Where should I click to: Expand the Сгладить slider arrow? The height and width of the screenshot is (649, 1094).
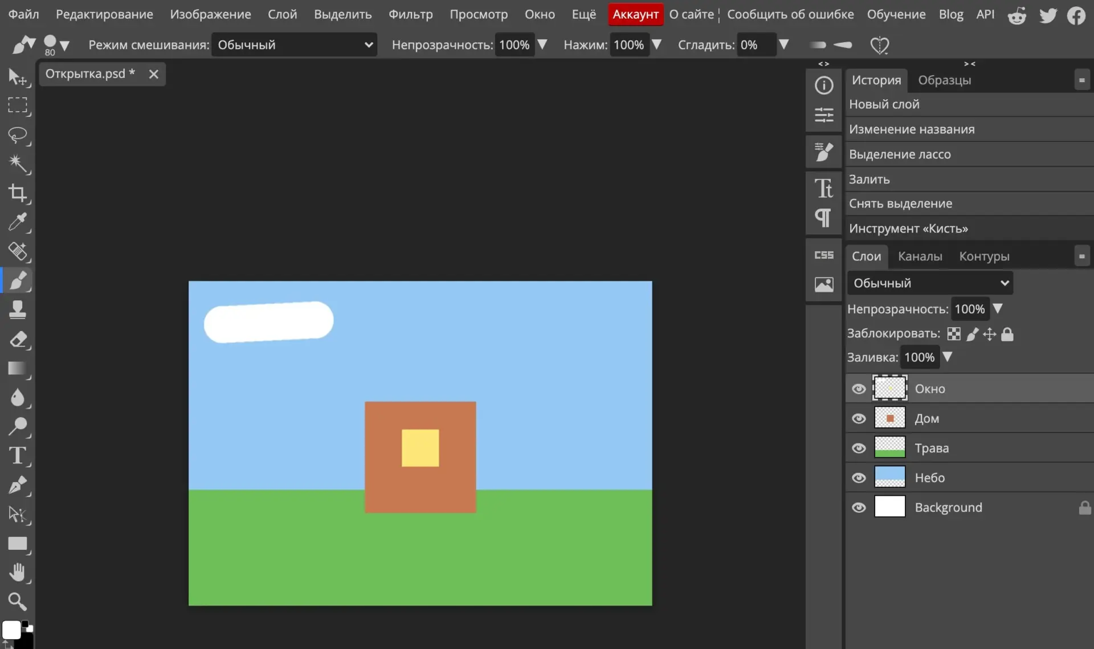click(784, 44)
